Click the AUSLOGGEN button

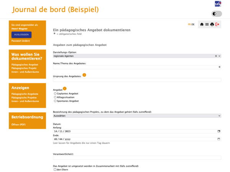21,35
